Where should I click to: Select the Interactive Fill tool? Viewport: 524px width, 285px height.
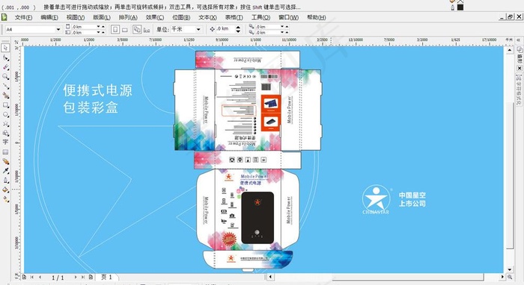point(5,199)
